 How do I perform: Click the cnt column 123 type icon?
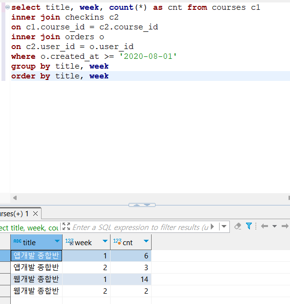point(117,241)
